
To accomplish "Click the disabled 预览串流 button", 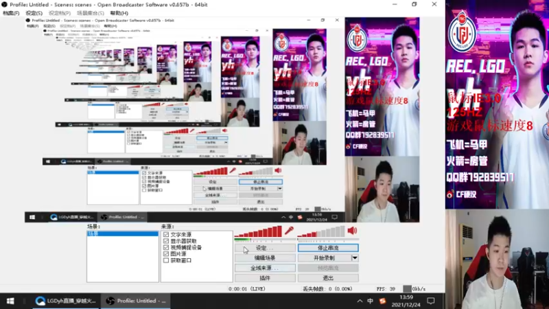I will (328, 268).
